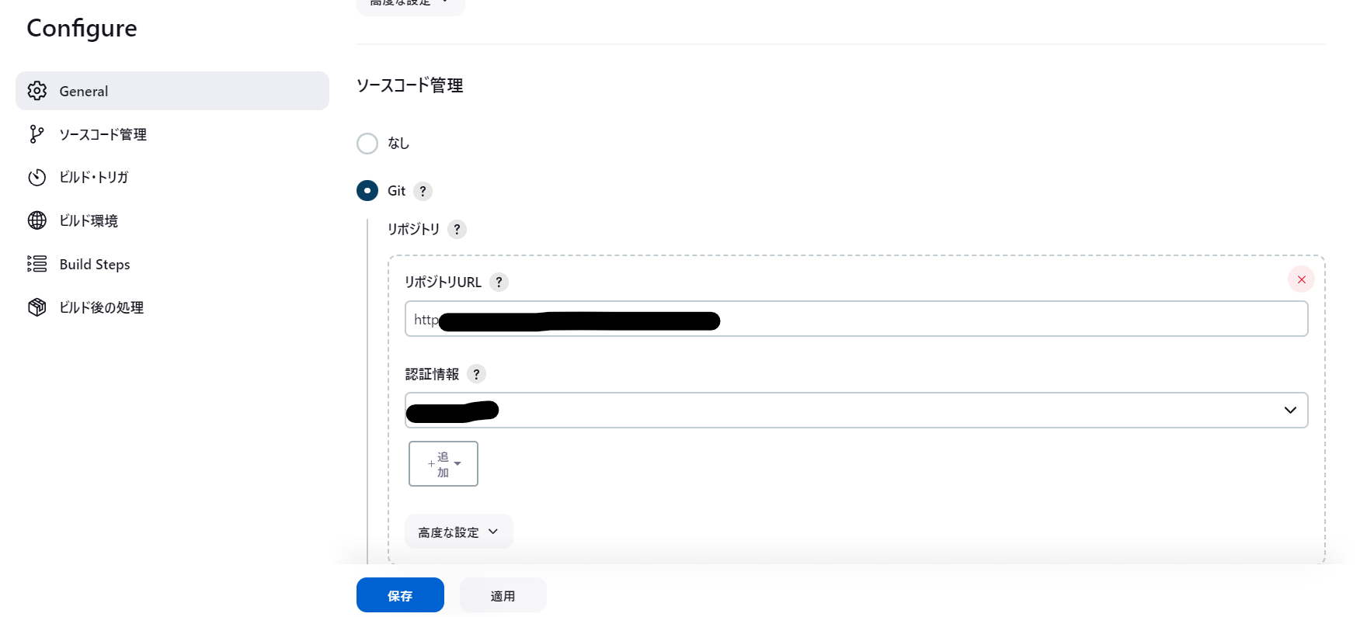Click the Configure page title
Viewport: 1367px width, 617px height.
pos(82,29)
